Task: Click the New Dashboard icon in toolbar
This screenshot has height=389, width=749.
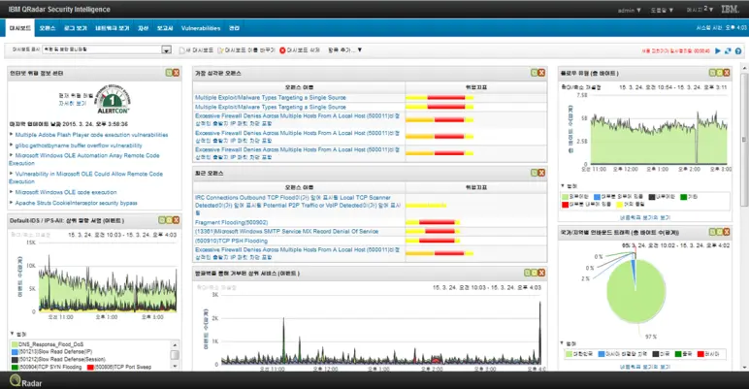Action: coord(182,49)
